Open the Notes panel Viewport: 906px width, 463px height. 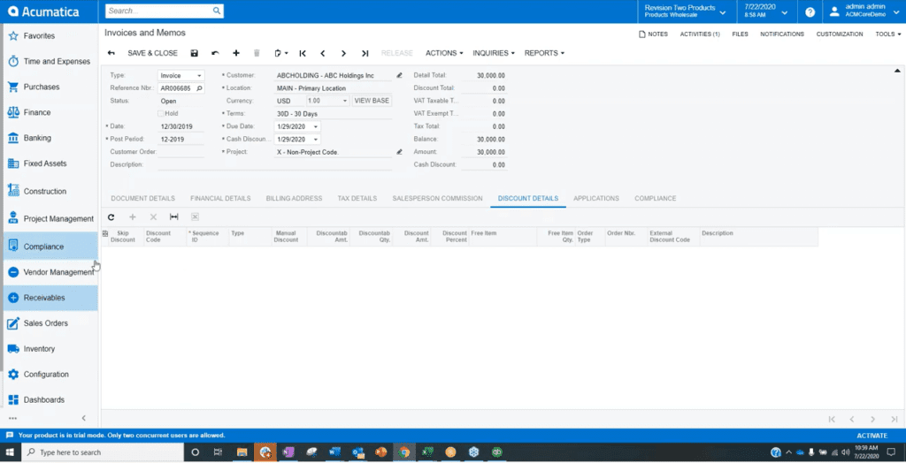point(653,34)
